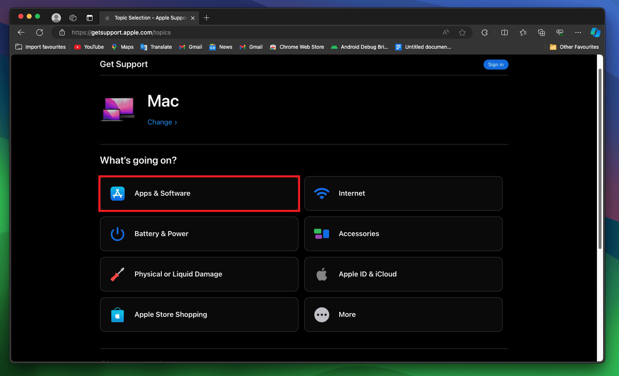Open the profile avatar icon
The image size is (619, 376).
coord(56,18)
